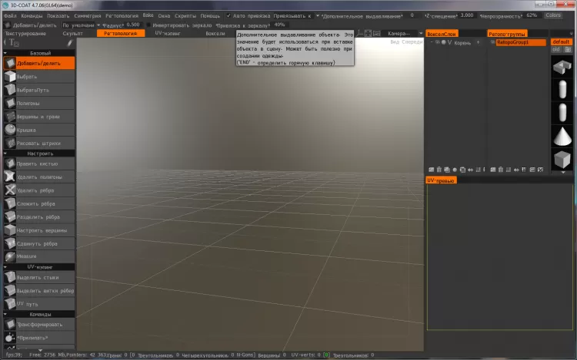Select the Удалить рёбра tool
Image resolution: width=577 pixels, height=360 pixels.
pyautogui.click(x=39, y=190)
